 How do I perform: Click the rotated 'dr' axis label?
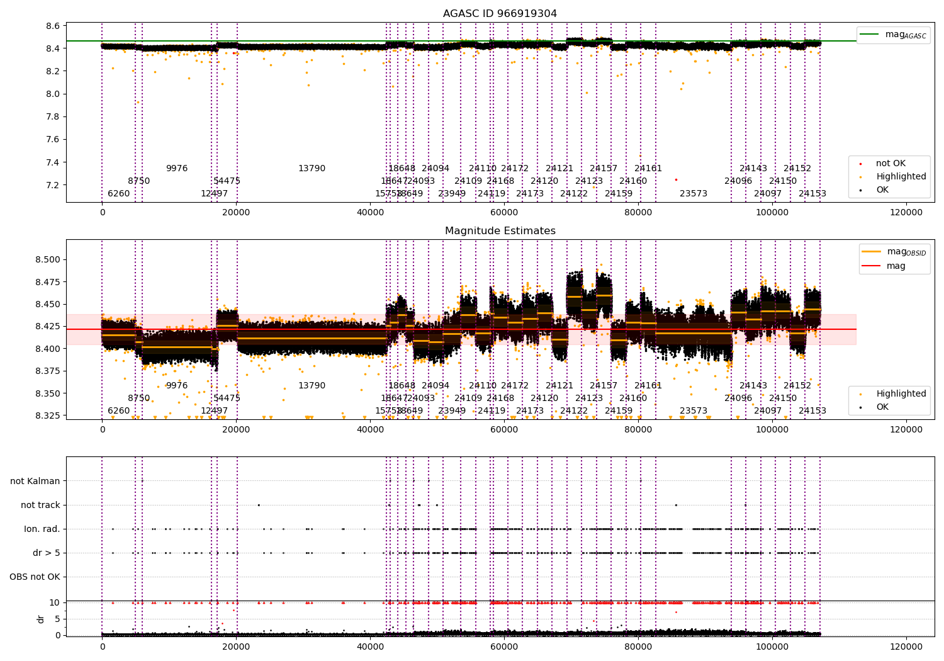tap(41, 619)
